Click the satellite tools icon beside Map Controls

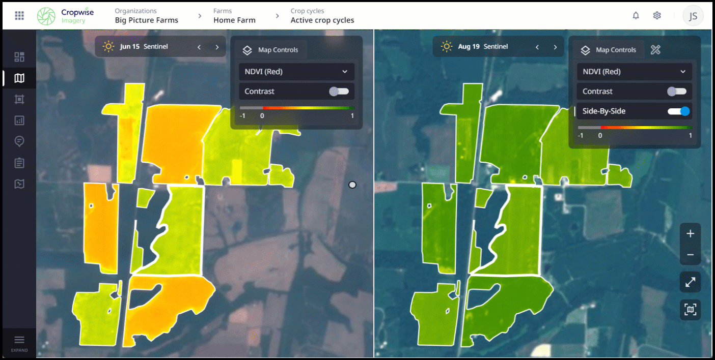[655, 50]
